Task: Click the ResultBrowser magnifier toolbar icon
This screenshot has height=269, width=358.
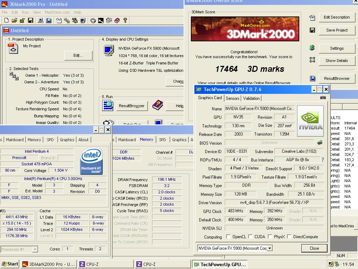Action: point(49,20)
